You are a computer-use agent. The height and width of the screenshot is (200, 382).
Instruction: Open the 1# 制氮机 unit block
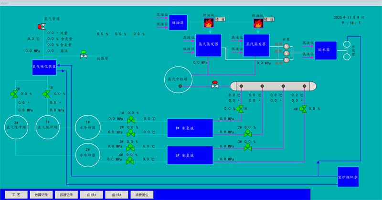pos(190,128)
